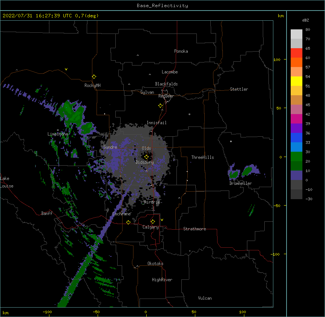Pick the blue 33–36 dBZ legend swatch
This screenshot has width=325, height=317.
pos(296,137)
